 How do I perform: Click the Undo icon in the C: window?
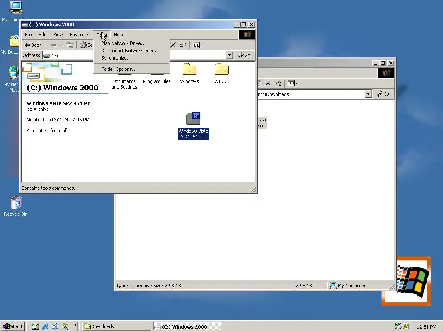pyautogui.click(x=183, y=45)
